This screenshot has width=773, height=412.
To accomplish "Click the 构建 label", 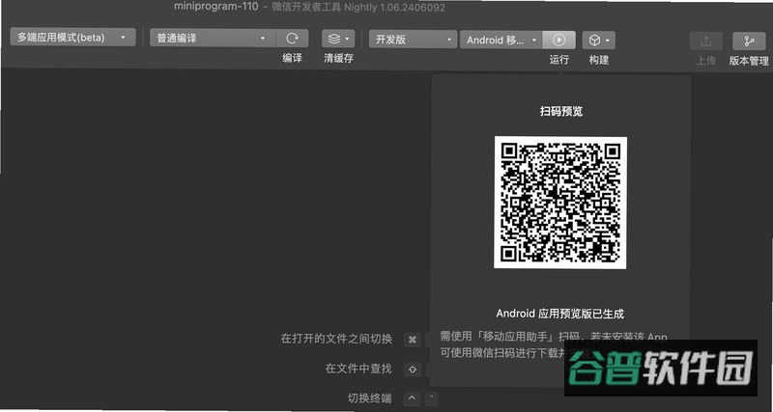I will pos(599,60).
